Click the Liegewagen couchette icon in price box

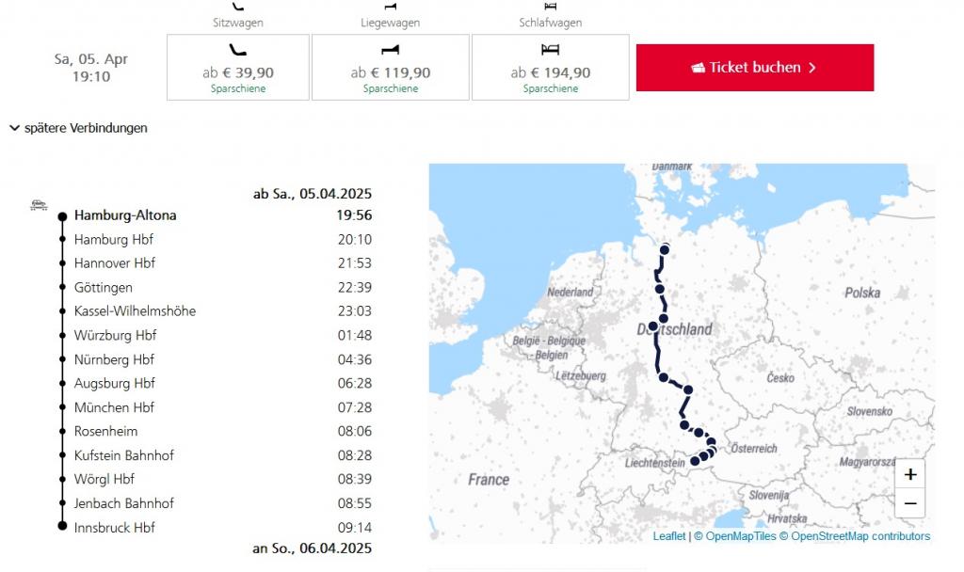[x=391, y=50]
